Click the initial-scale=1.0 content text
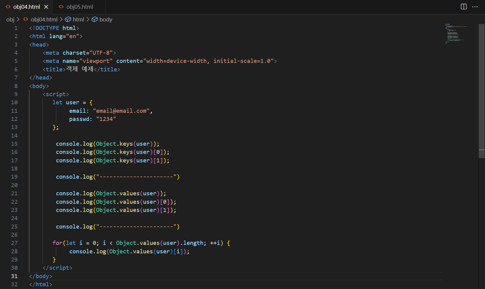Screen dimensions: 485x289 pos(242,61)
